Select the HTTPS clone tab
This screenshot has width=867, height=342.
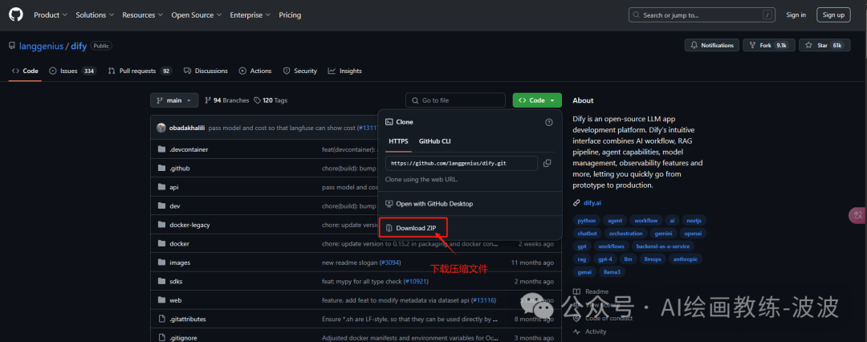(398, 141)
